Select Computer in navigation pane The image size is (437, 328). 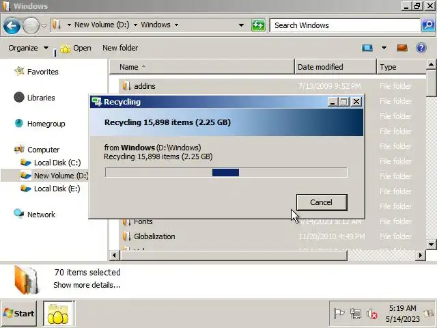point(43,150)
